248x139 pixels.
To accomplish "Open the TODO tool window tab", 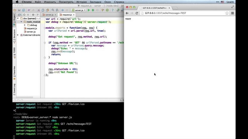I will click(14, 53).
